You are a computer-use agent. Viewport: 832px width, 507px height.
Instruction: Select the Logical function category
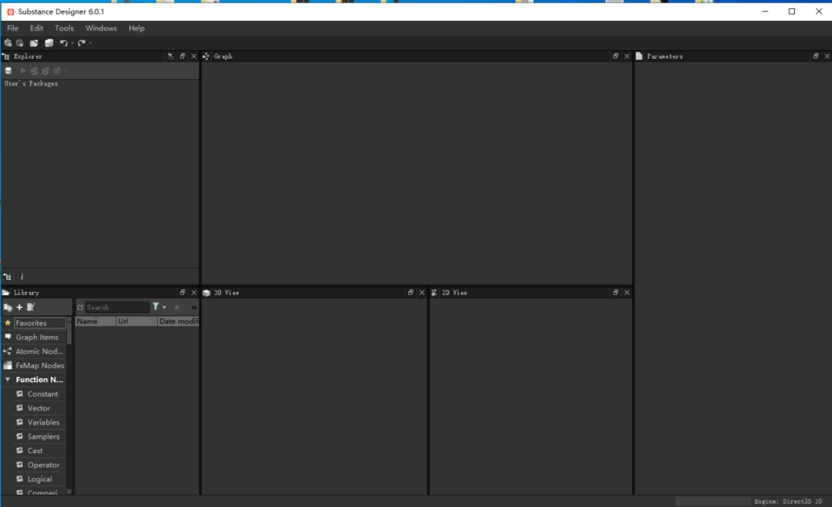click(40, 478)
